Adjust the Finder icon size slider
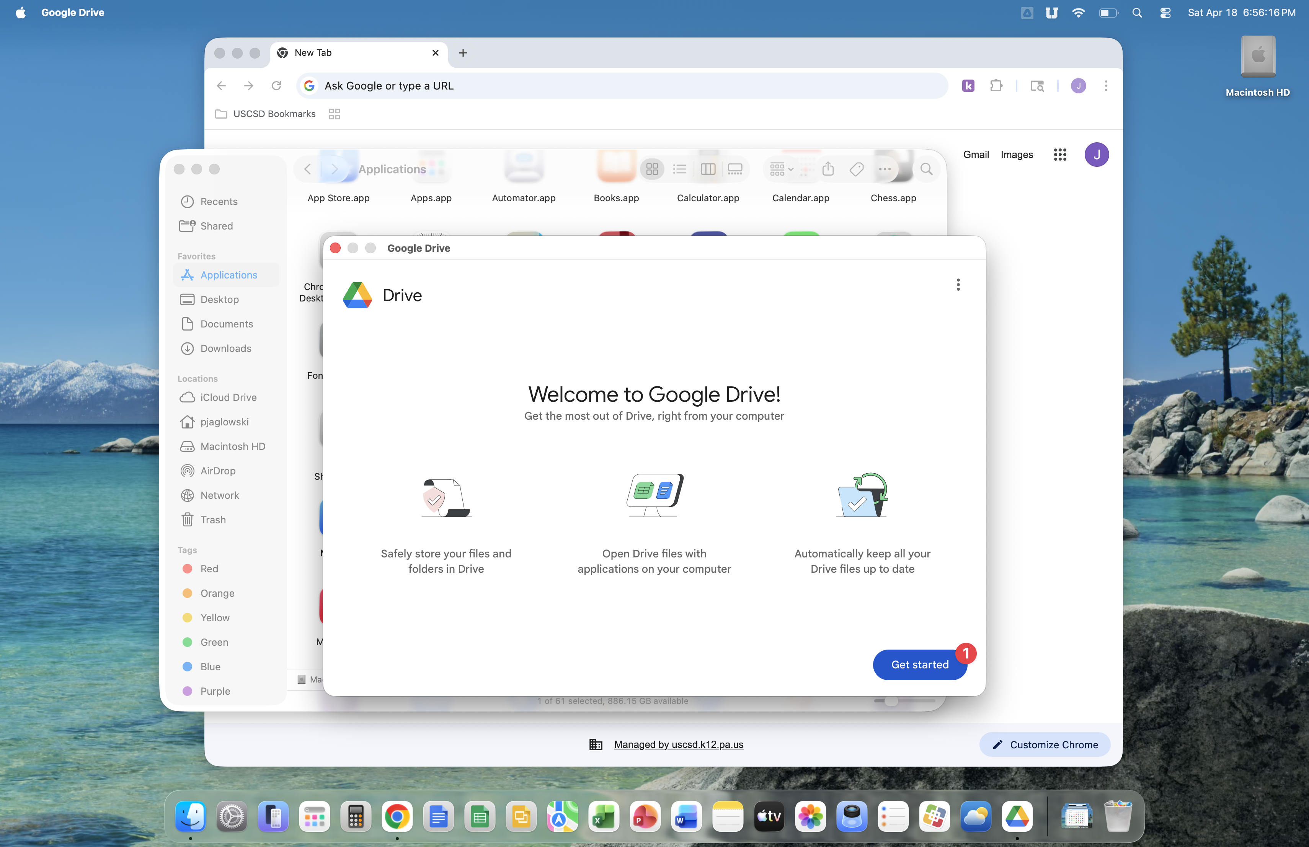Image resolution: width=1309 pixels, height=847 pixels. 891,701
